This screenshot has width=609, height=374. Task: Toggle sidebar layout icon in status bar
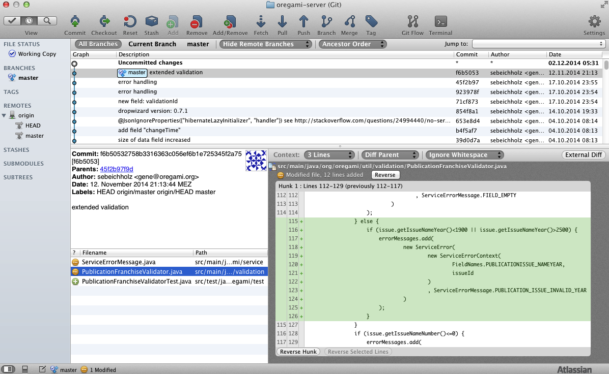(8, 369)
